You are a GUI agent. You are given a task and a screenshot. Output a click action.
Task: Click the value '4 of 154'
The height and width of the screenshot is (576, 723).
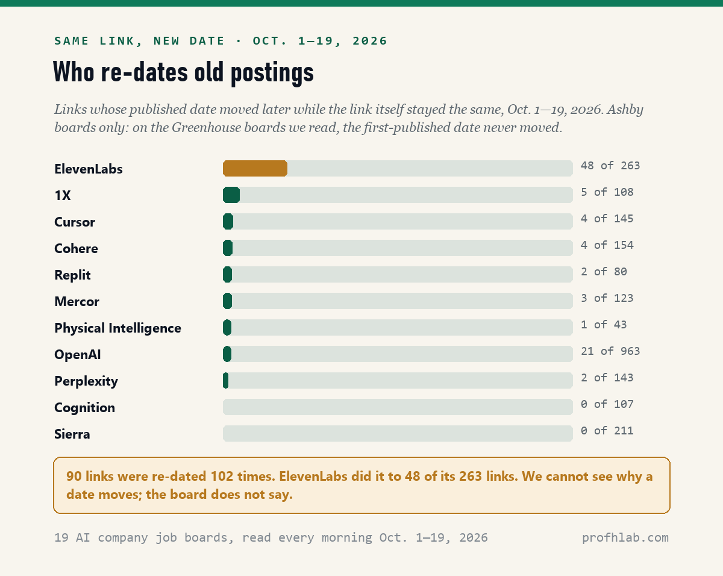[607, 245]
